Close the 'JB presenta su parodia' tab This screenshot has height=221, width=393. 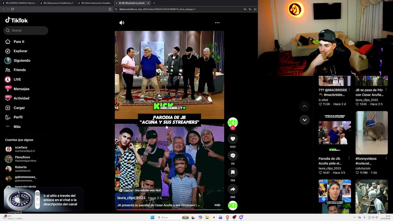click(148, 3)
